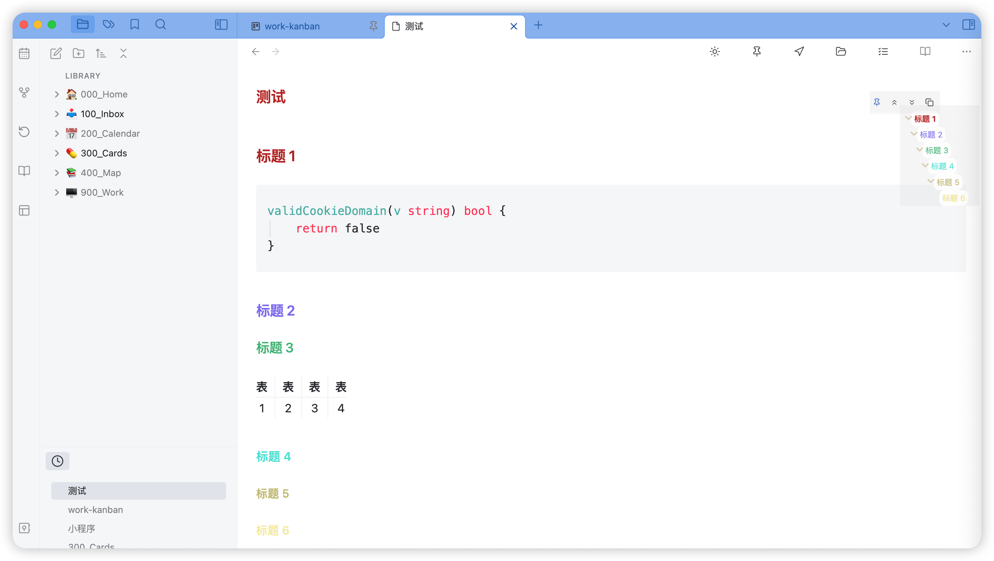Collapse all folders in the library
This screenshot has width=994, height=561.
click(123, 53)
